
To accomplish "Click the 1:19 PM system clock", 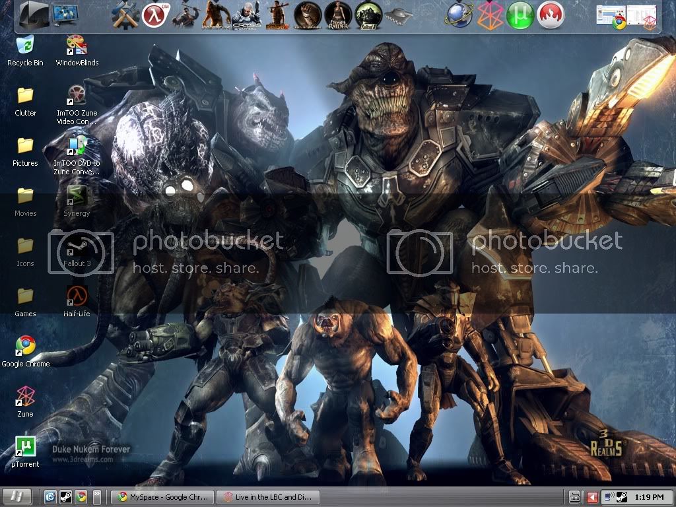I will coord(650,497).
